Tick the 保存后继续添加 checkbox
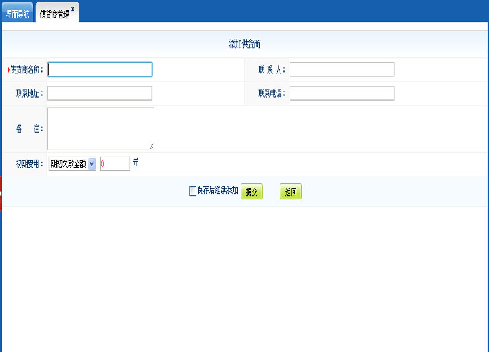Screen dimensions: 489x352 193,192
